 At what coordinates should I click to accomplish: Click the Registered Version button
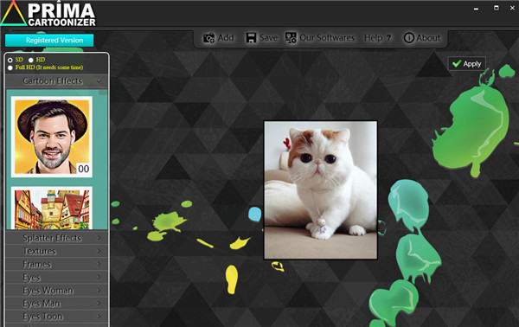pyautogui.click(x=49, y=41)
